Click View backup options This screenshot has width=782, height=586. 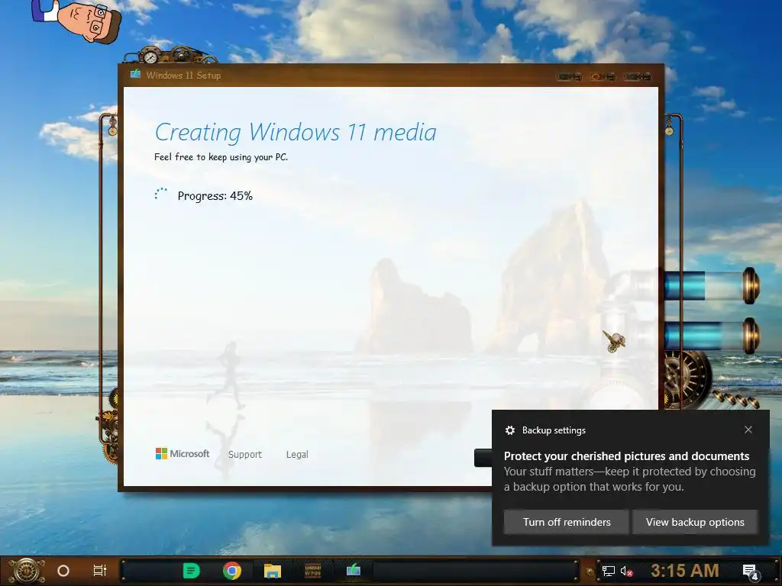(x=695, y=522)
